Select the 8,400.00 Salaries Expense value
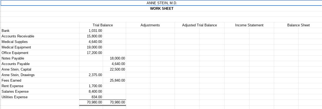This screenshot has width=322, height=109. (x=91, y=91)
